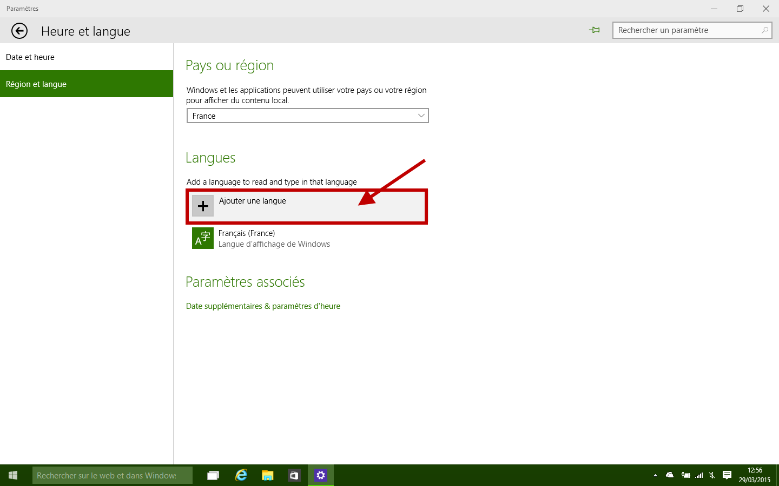Open the Windows Start menu
The height and width of the screenshot is (486, 779).
coord(13,475)
